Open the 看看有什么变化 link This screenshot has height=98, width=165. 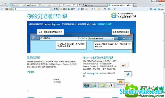[x=105, y=24]
